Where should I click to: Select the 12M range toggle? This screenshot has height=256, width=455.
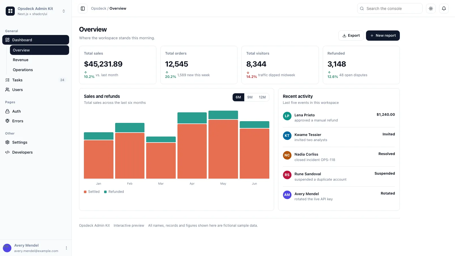click(262, 97)
